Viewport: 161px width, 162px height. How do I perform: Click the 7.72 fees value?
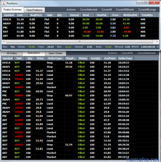(113, 36)
